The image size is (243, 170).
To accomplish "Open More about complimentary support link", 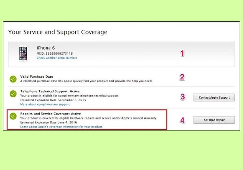I will (x=45, y=104).
